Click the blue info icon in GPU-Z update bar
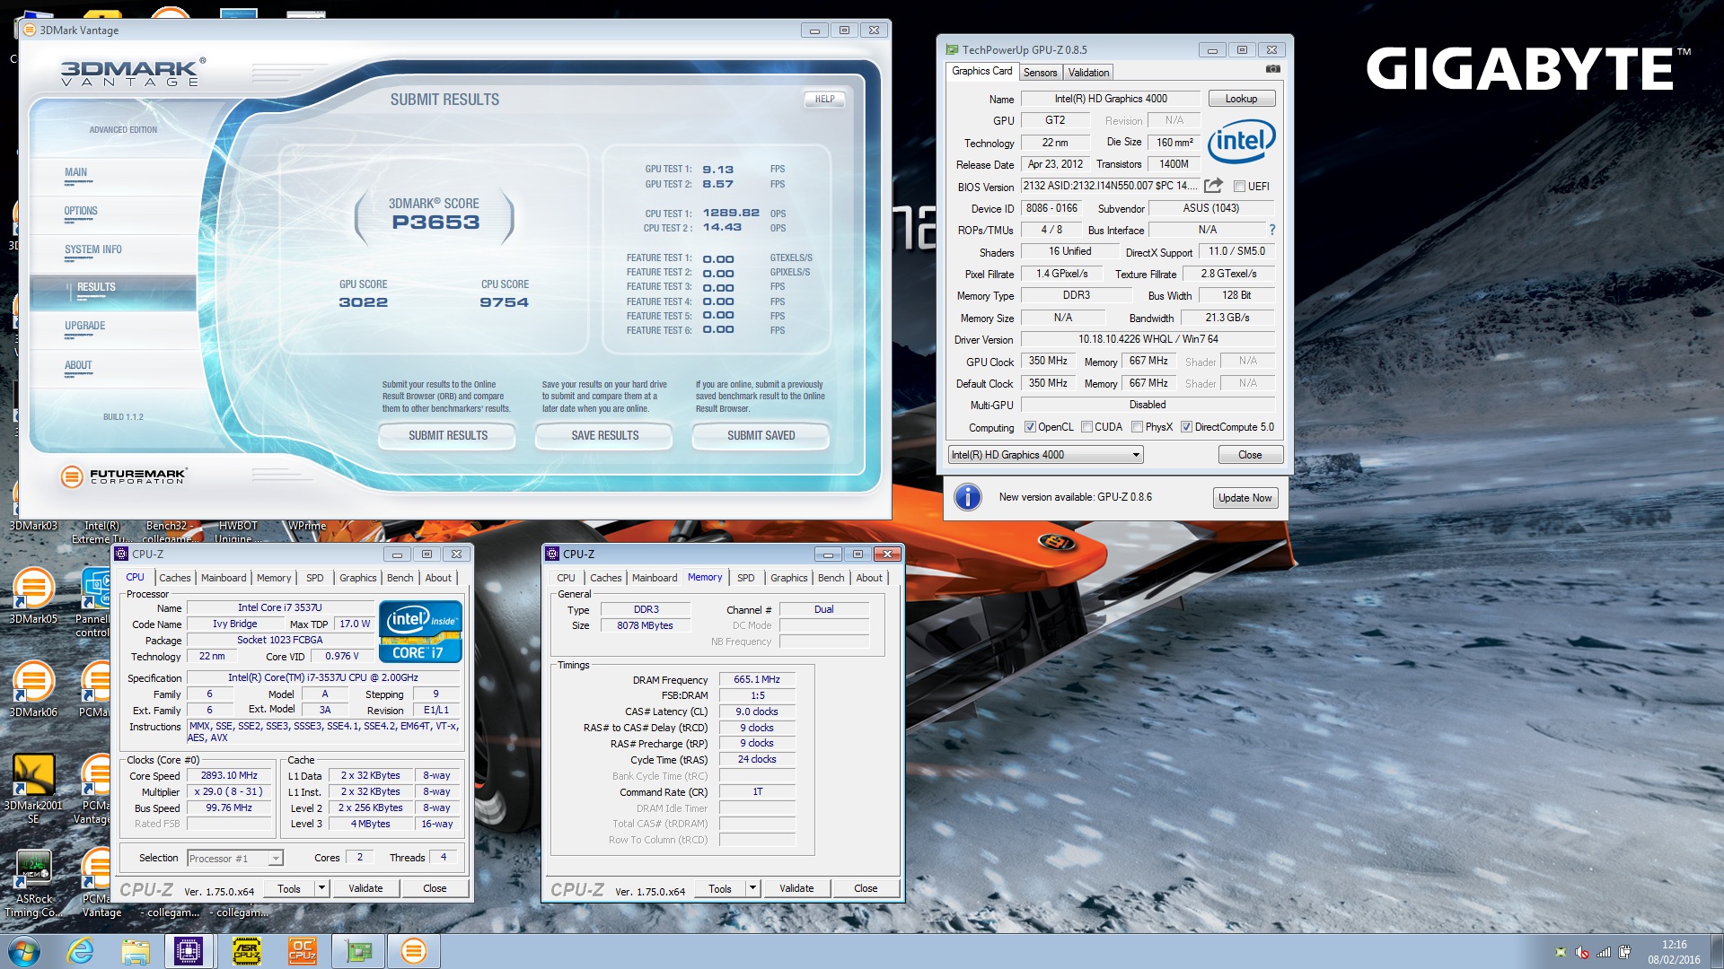1724x969 pixels. (x=967, y=497)
